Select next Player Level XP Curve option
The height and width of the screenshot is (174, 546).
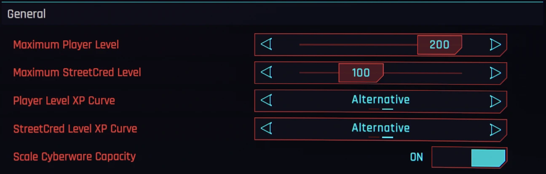[x=495, y=101]
